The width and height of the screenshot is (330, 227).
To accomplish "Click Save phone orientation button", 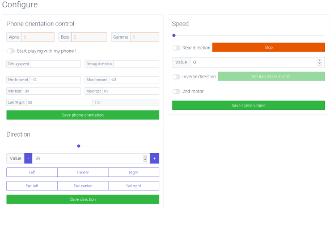I will (83, 115).
